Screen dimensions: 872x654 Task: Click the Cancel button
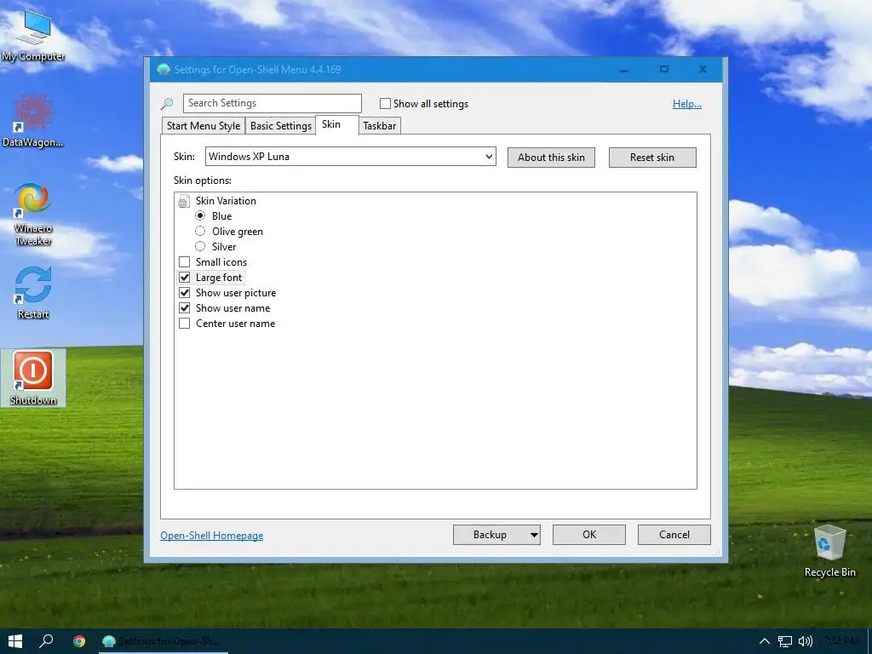point(674,535)
